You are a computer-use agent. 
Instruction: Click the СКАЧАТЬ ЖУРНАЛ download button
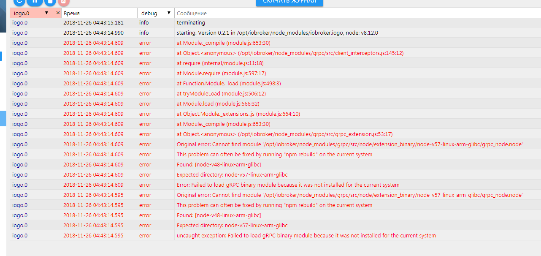coord(289,2)
